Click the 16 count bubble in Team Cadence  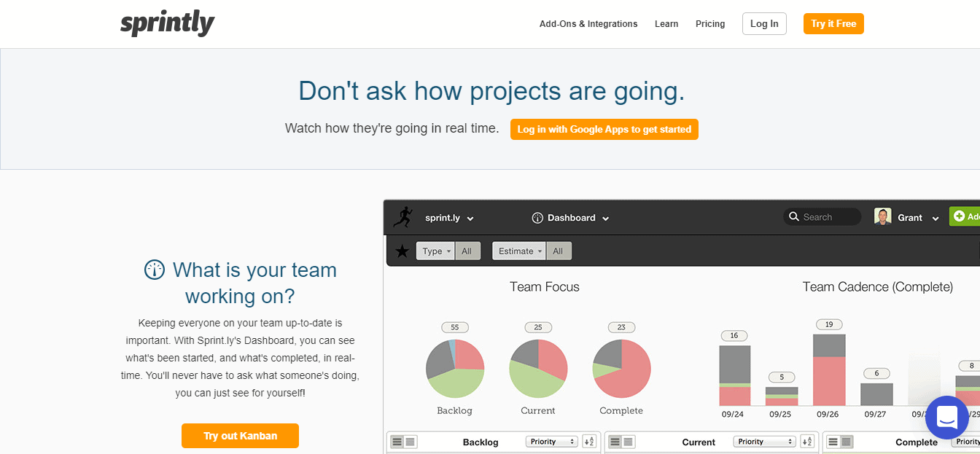click(734, 336)
